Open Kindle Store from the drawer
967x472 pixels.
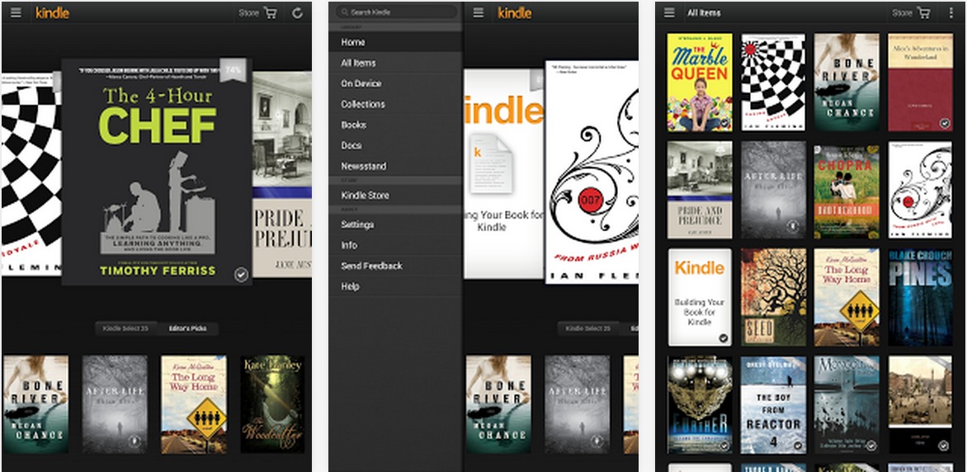coord(395,196)
